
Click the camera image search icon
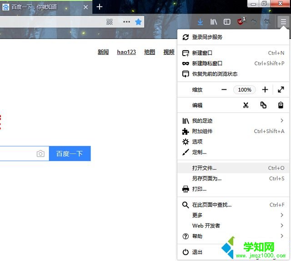(40, 154)
